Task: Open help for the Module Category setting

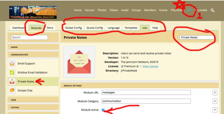Action: click(215, 101)
